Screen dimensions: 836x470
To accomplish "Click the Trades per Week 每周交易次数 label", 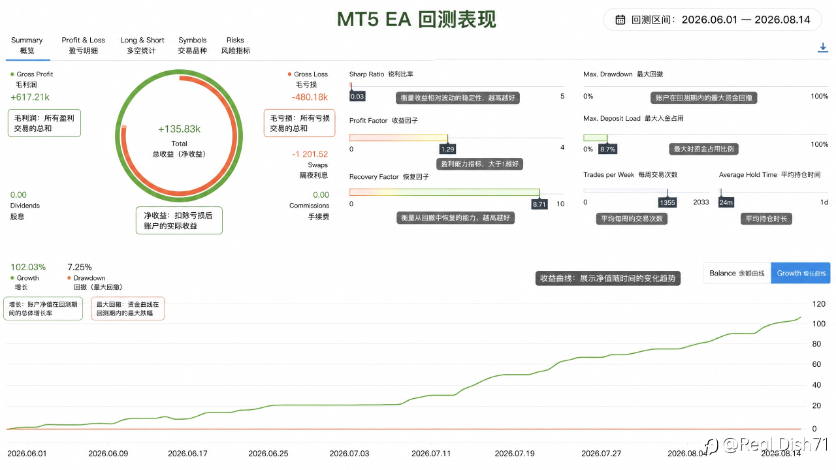I will pyautogui.click(x=630, y=175).
